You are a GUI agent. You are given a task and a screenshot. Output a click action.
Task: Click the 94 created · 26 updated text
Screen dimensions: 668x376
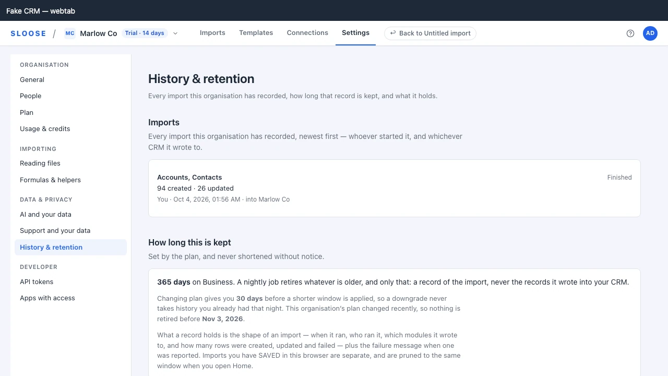(x=195, y=189)
